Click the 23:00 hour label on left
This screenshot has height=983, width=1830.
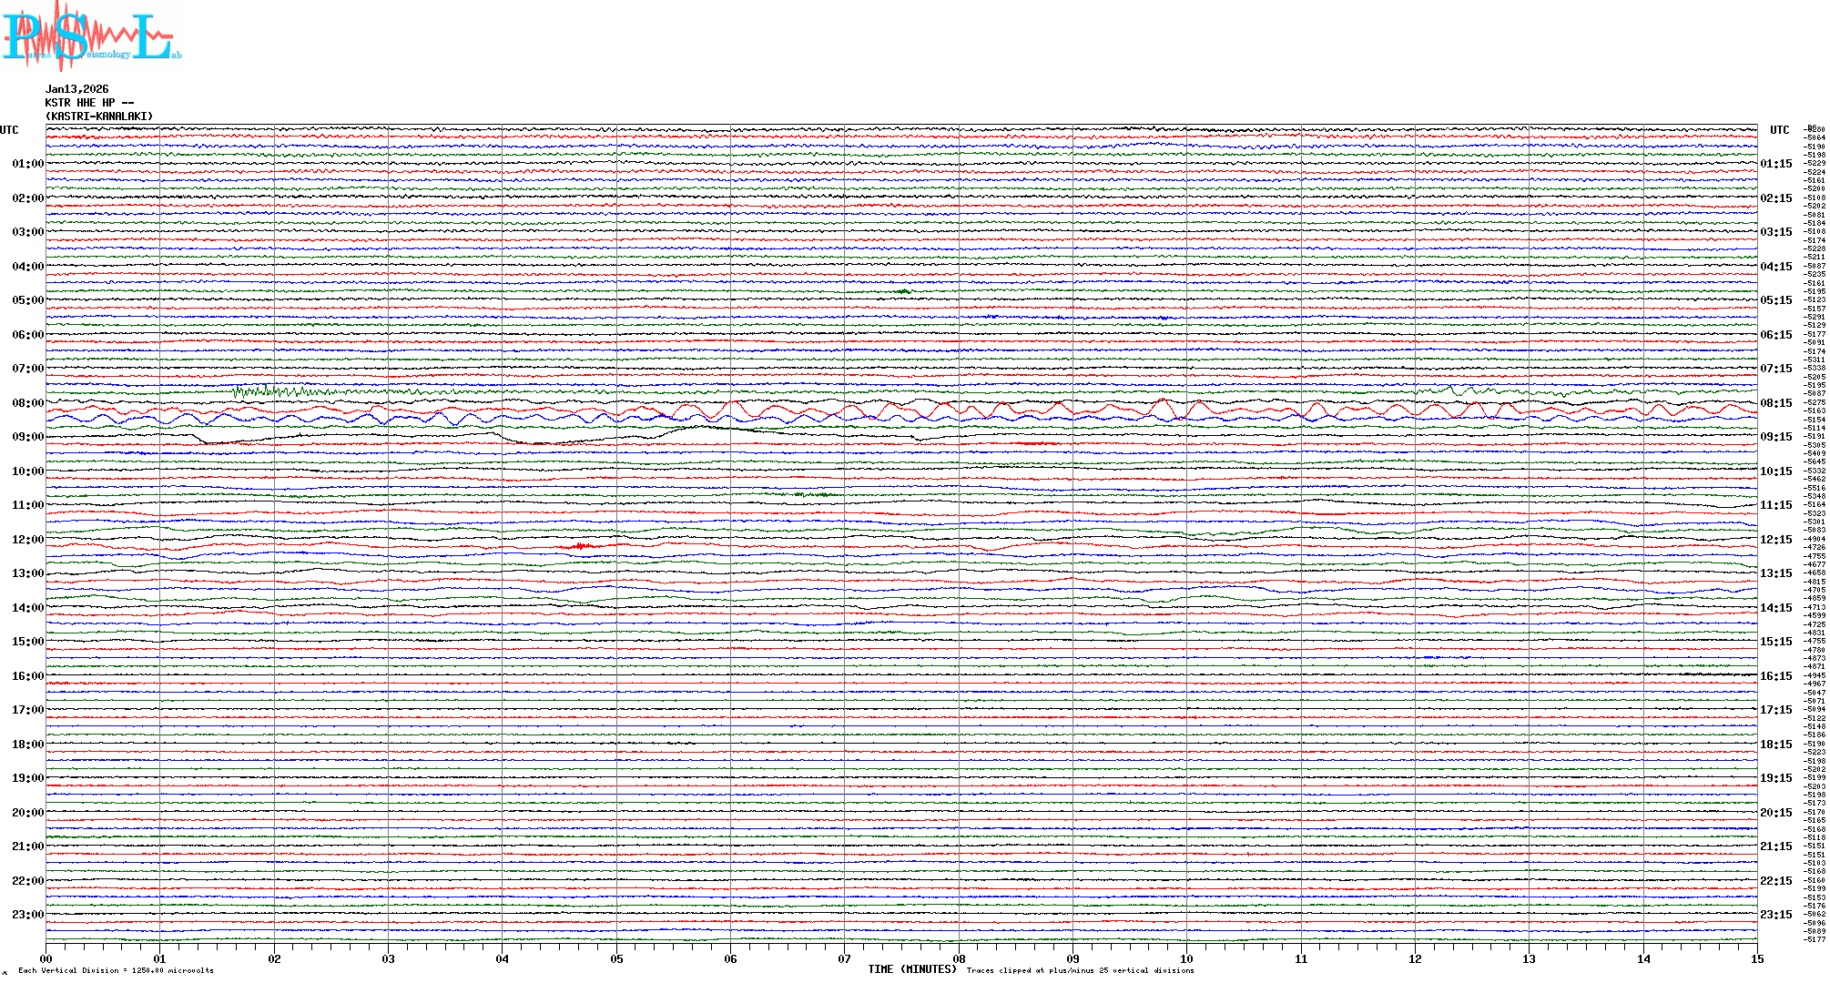coord(27,915)
